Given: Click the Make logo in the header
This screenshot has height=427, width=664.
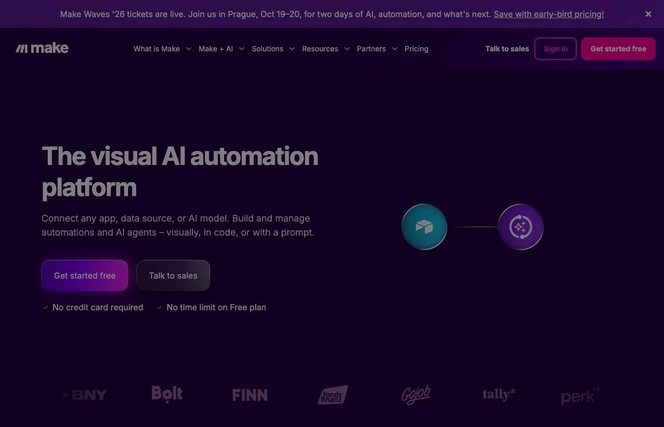Looking at the screenshot, I should (42, 48).
